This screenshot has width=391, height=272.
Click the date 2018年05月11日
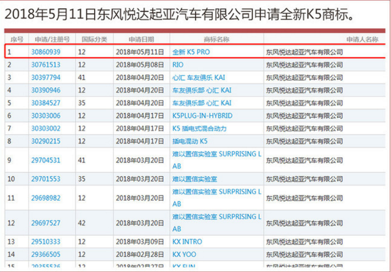click(139, 52)
